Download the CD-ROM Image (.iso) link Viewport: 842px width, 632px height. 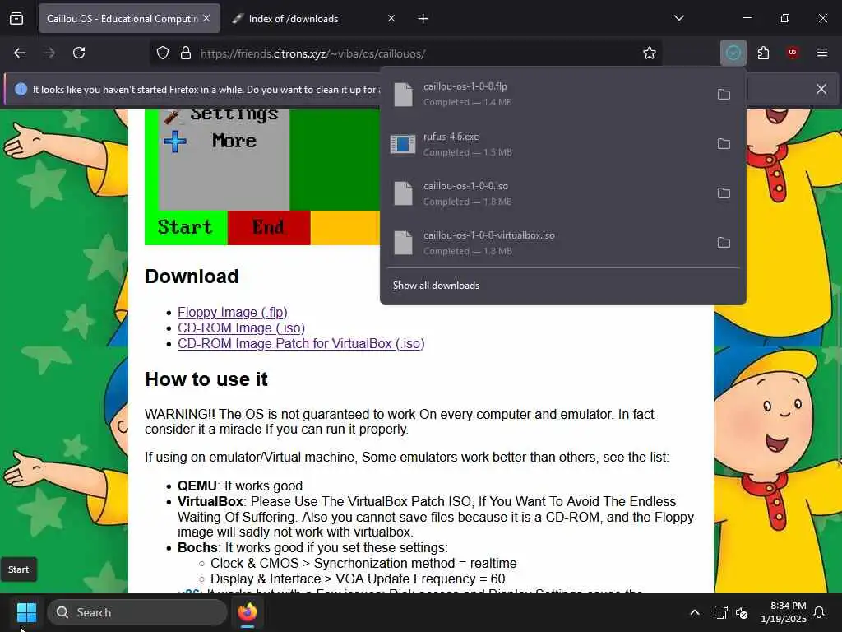[241, 328]
